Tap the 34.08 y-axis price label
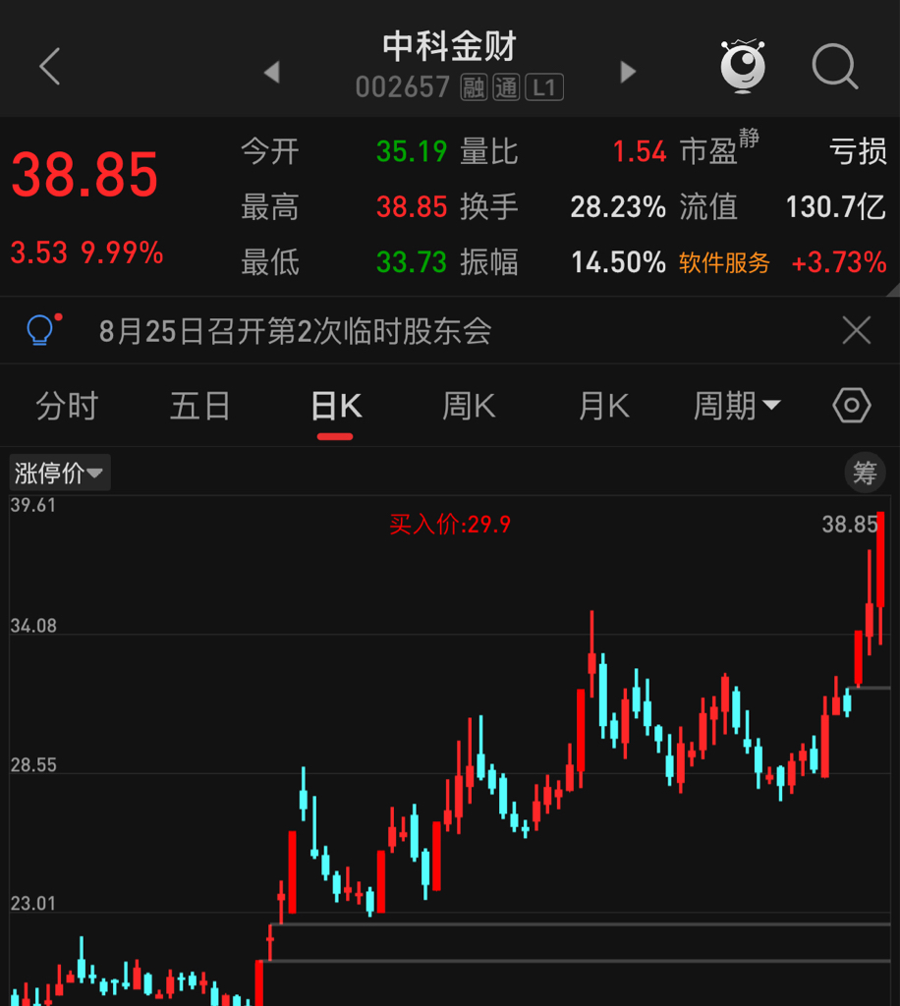Image resolution: width=900 pixels, height=1006 pixels. (x=33, y=626)
